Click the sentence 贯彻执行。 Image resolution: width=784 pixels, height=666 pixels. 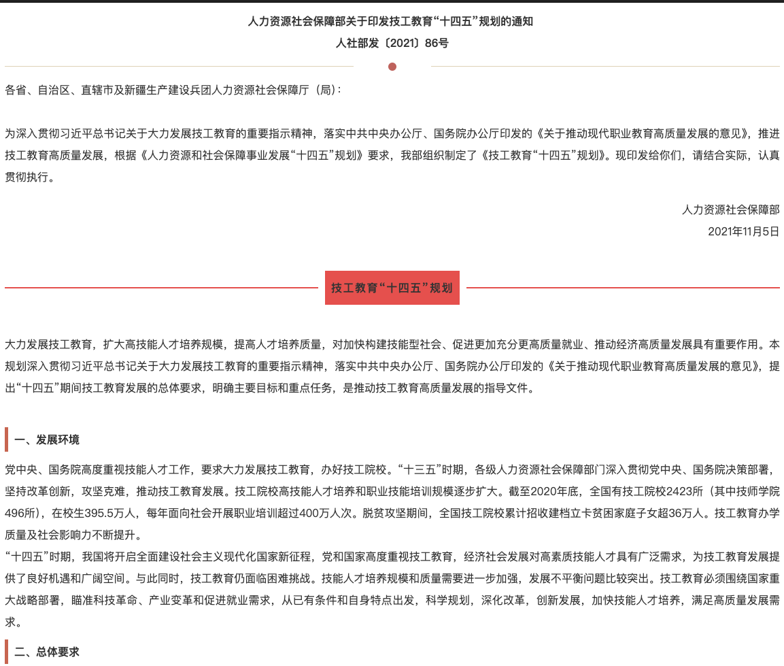click(30, 177)
